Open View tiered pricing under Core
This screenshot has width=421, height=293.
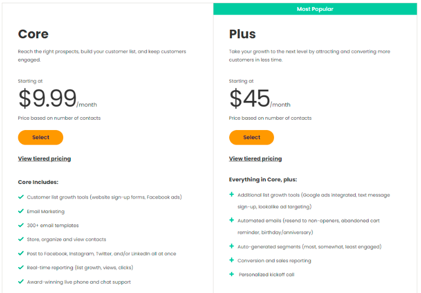pos(44,159)
